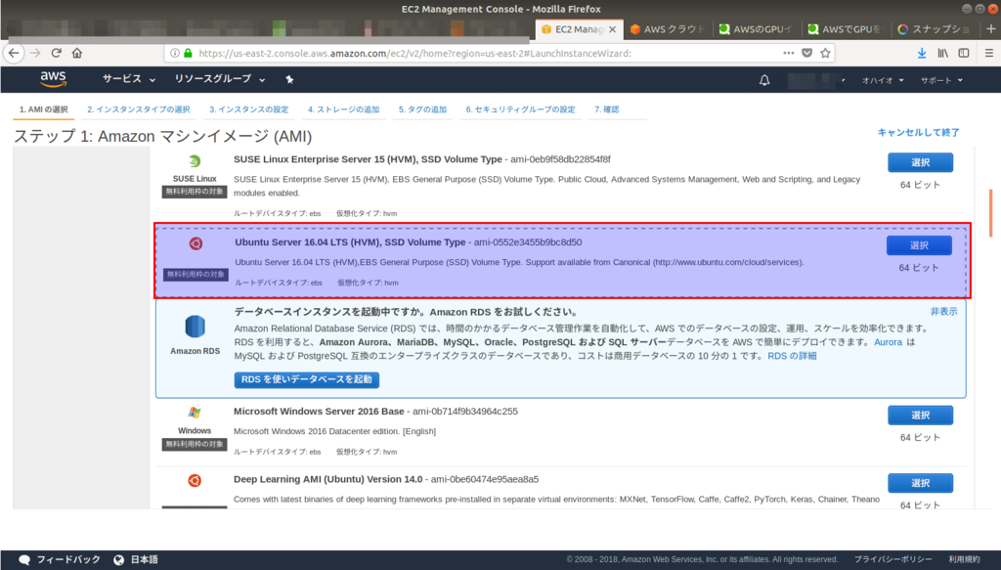Open the page actions three-dot menu

click(789, 53)
